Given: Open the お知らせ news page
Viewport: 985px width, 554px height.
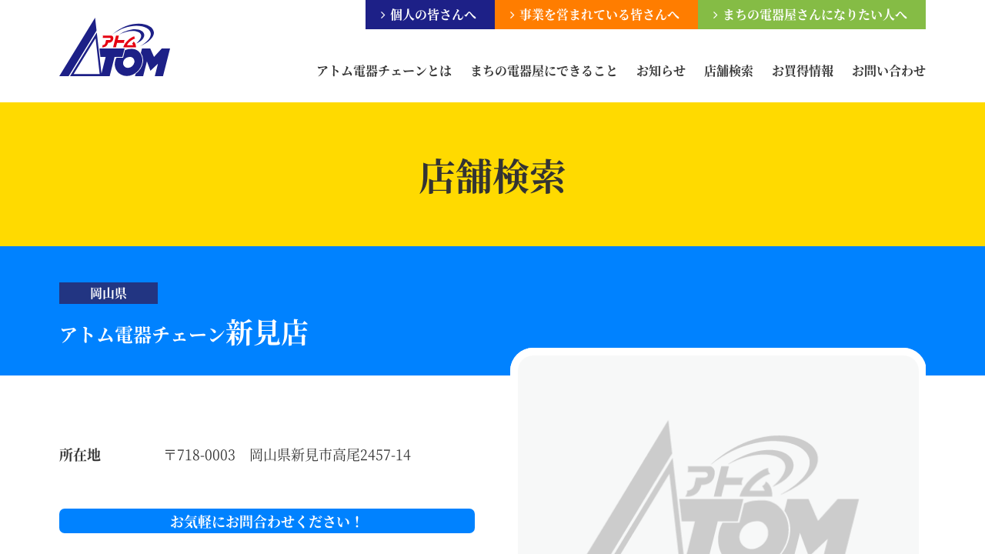Looking at the screenshot, I should point(660,71).
